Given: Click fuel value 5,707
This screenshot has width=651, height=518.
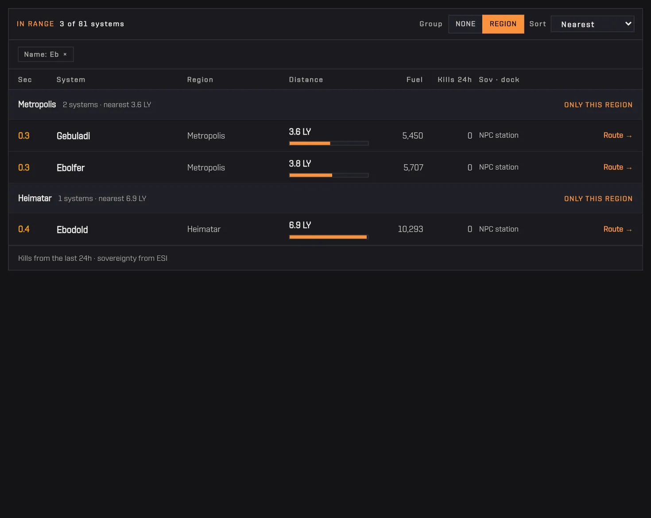Looking at the screenshot, I should (x=413, y=168).
